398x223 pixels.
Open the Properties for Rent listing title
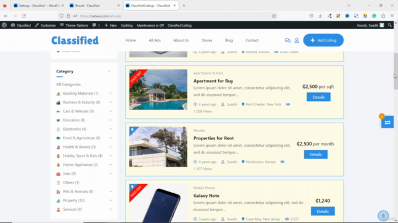pyautogui.click(x=213, y=138)
